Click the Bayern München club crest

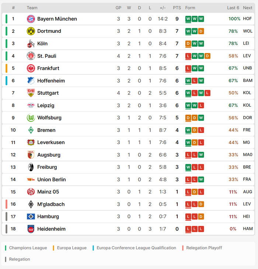click(31, 19)
